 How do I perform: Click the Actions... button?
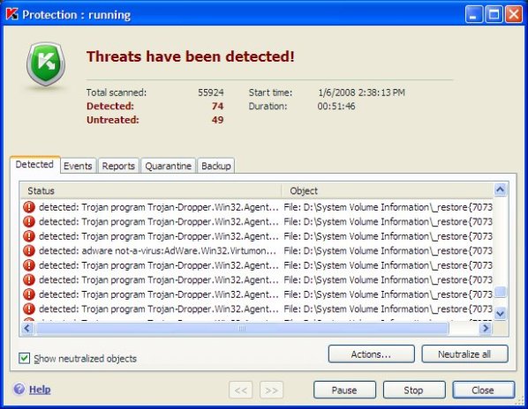(372, 354)
